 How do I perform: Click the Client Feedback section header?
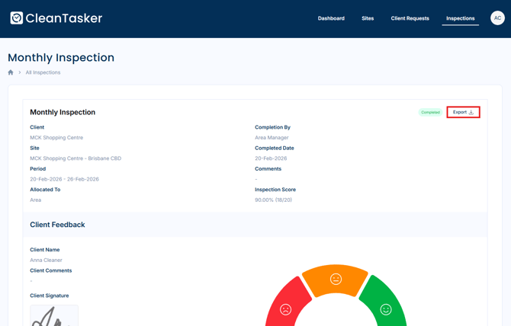pos(57,225)
